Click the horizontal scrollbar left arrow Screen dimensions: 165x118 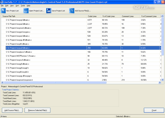pos(2,82)
